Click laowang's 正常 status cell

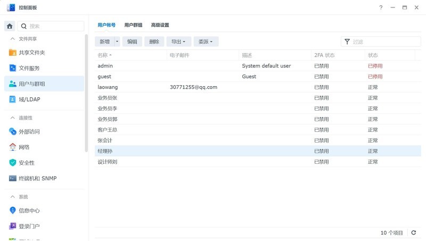coord(373,87)
